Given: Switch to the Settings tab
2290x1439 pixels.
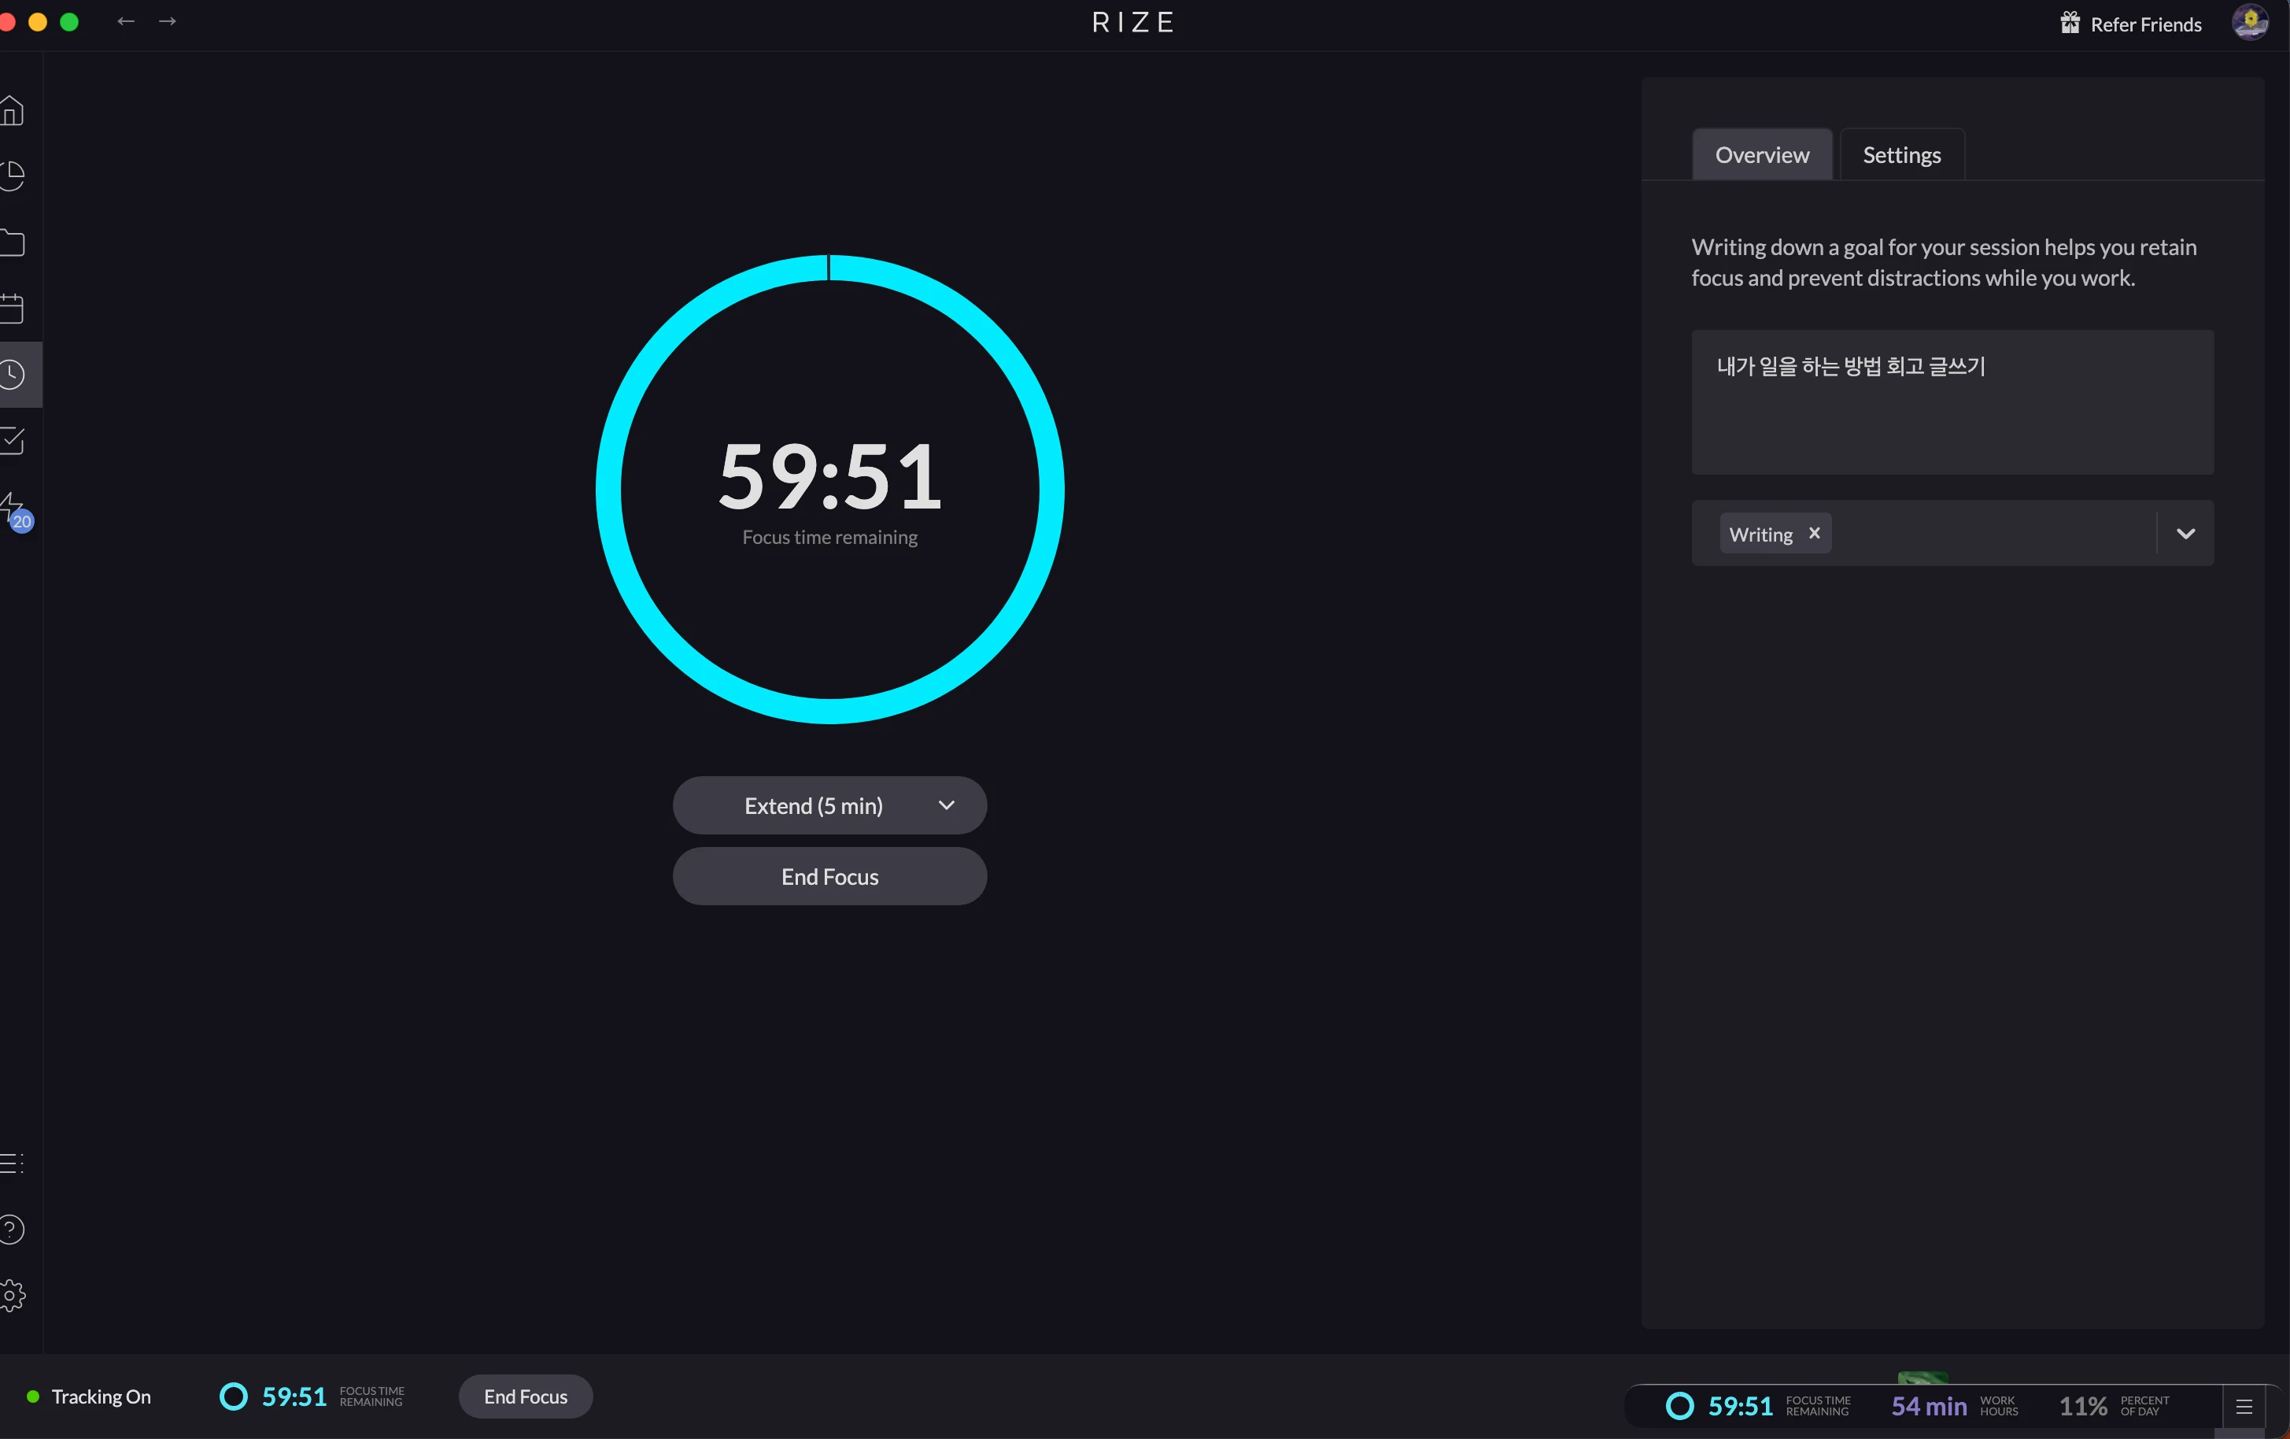Looking at the screenshot, I should coord(1901,155).
